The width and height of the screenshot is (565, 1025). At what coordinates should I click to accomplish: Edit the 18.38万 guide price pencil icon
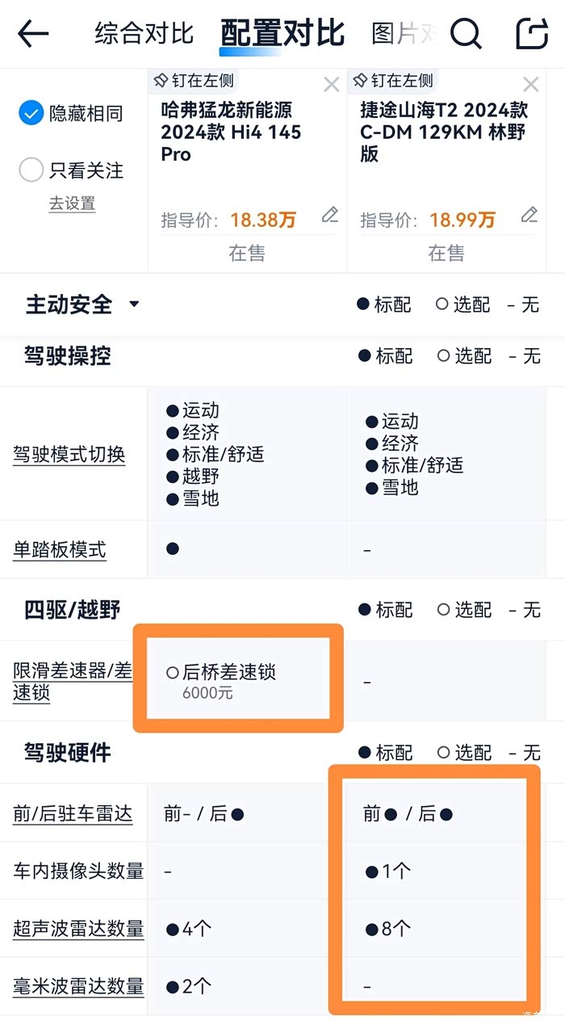coord(329,215)
